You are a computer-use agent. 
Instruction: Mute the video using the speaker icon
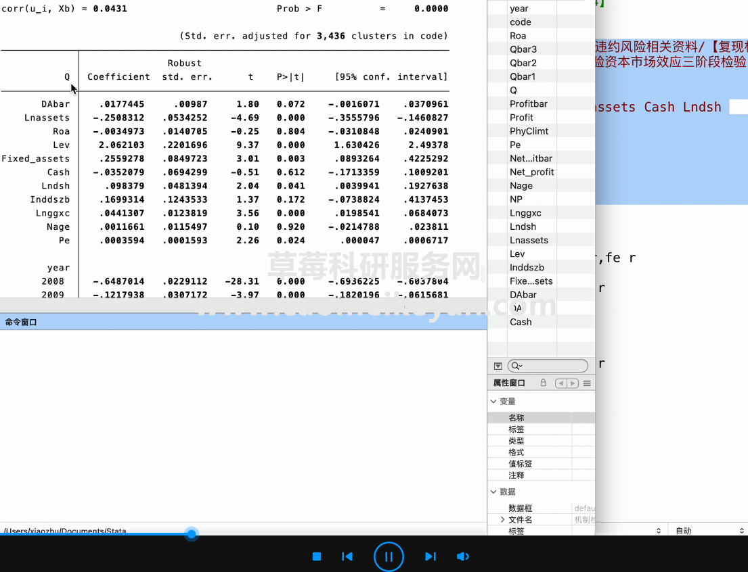tap(463, 556)
